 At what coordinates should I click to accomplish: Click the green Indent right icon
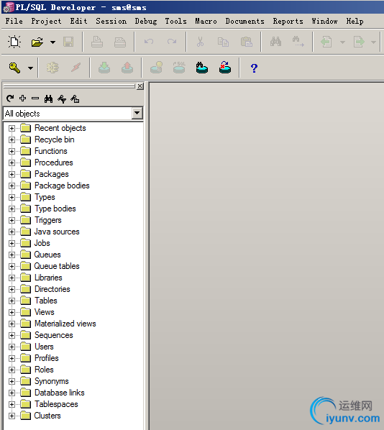pyautogui.click(x=359, y=42)
